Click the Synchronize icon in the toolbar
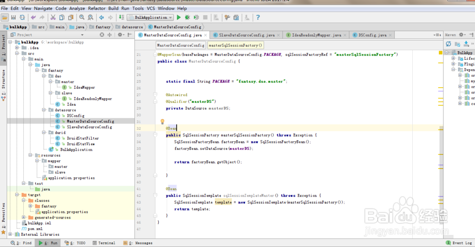Screen dimensions: 475x247 click(22, 18)
